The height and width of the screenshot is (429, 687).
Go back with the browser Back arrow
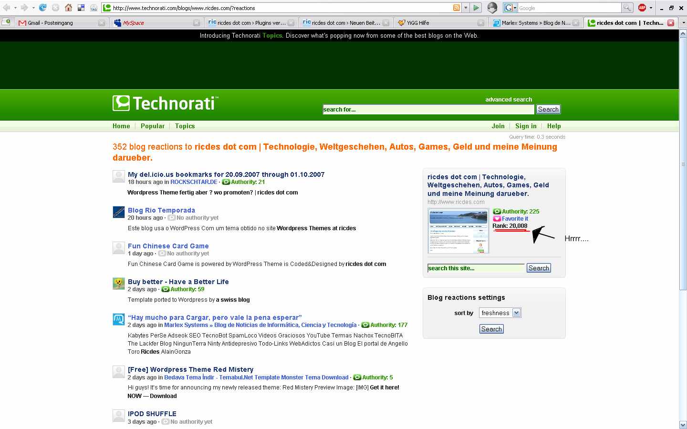[6, 8]
